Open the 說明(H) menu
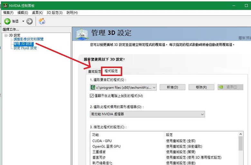251x165 pixels. [x=72, y=13]
